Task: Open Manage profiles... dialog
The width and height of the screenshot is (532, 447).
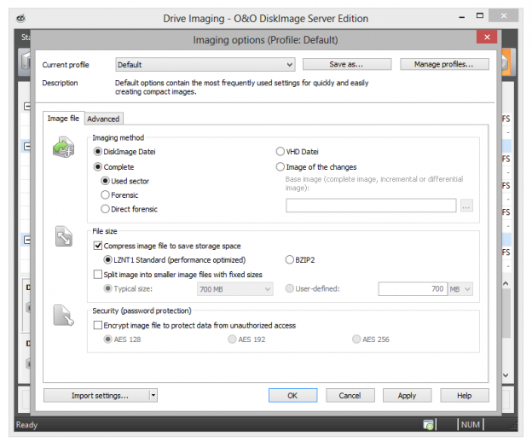Action: click(x=444, y=64)
